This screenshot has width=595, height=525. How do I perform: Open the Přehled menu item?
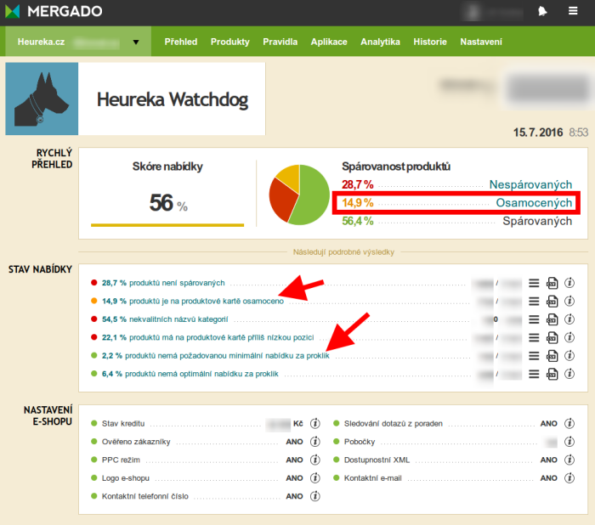[180, 42]
